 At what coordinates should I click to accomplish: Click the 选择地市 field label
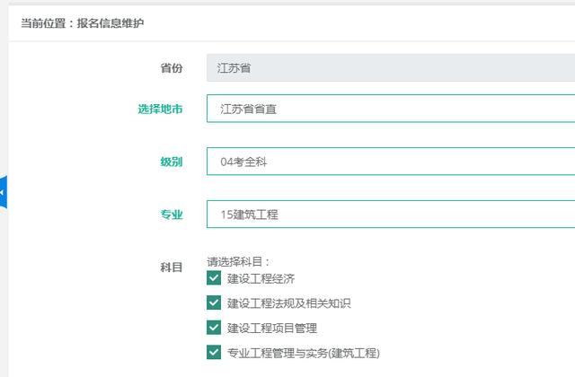pos(160,109)
